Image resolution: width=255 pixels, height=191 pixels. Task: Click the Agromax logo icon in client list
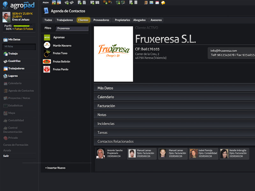47,37
